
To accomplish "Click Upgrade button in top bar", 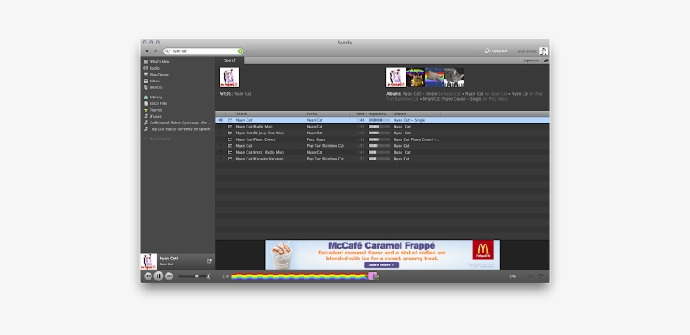I will coord(496,51).
